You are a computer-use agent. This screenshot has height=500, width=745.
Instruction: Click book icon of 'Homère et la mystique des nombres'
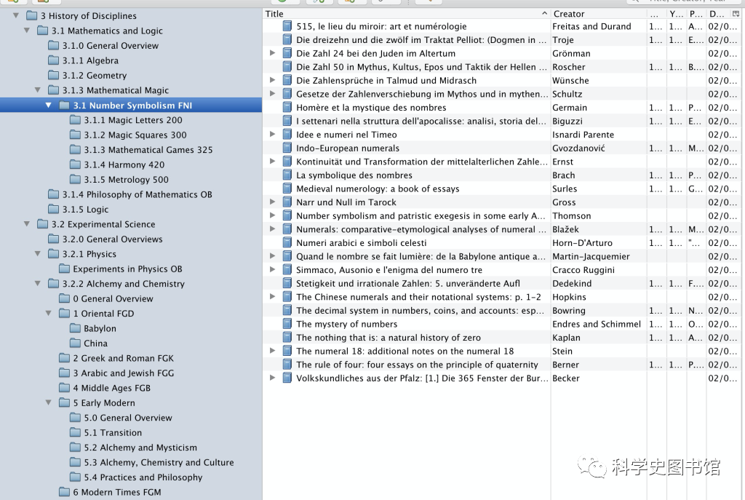pos(287,108)
